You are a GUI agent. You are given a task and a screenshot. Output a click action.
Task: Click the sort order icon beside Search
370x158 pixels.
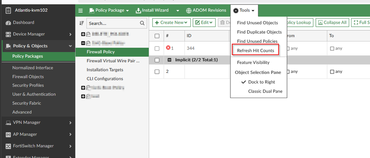(x=81, y=23)
